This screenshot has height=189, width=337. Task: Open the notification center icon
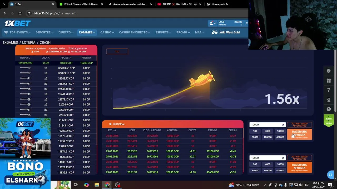tap(330, 185)
